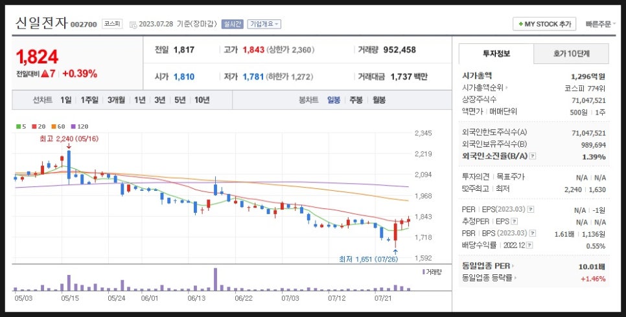Open the 동일업종 등락률 link
This screenshot has height=317, width=626.
pyautogui.click(x=489, y=278)
